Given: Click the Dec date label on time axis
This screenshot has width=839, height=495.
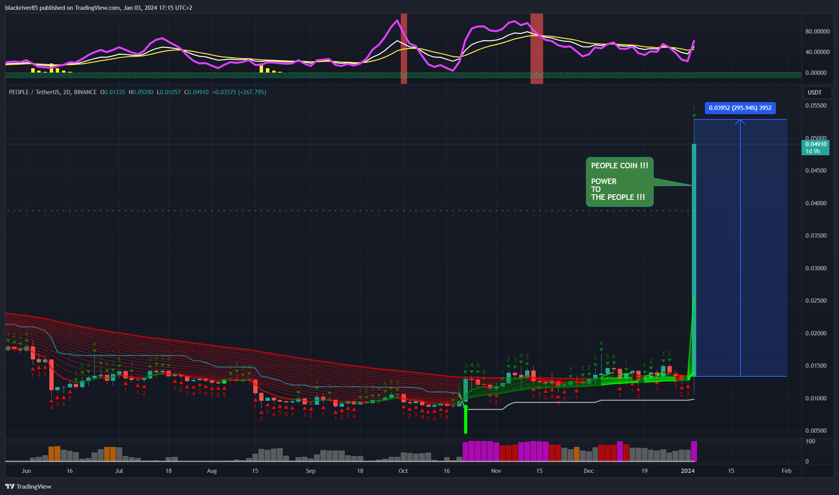Looking at the screenshot, I should pyautogui.click(x=589, y=471).
